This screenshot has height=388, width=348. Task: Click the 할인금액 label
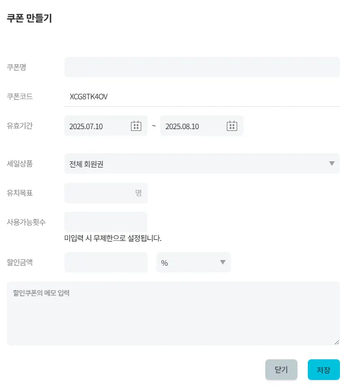pyautogui.click(x=20, y=262)
